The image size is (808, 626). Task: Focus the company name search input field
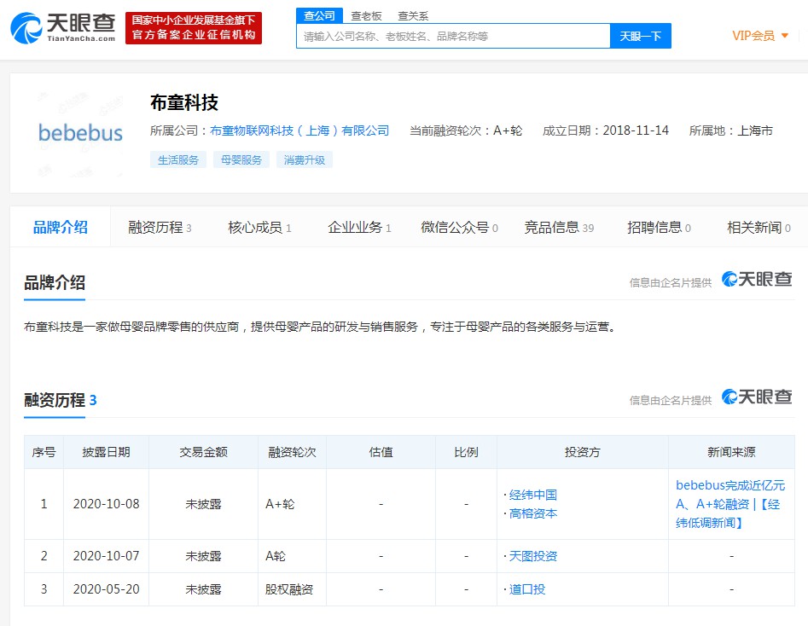pos(453,36)
